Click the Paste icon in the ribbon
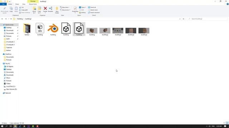This screenshot has height=128, width=229. pos(16,9)
